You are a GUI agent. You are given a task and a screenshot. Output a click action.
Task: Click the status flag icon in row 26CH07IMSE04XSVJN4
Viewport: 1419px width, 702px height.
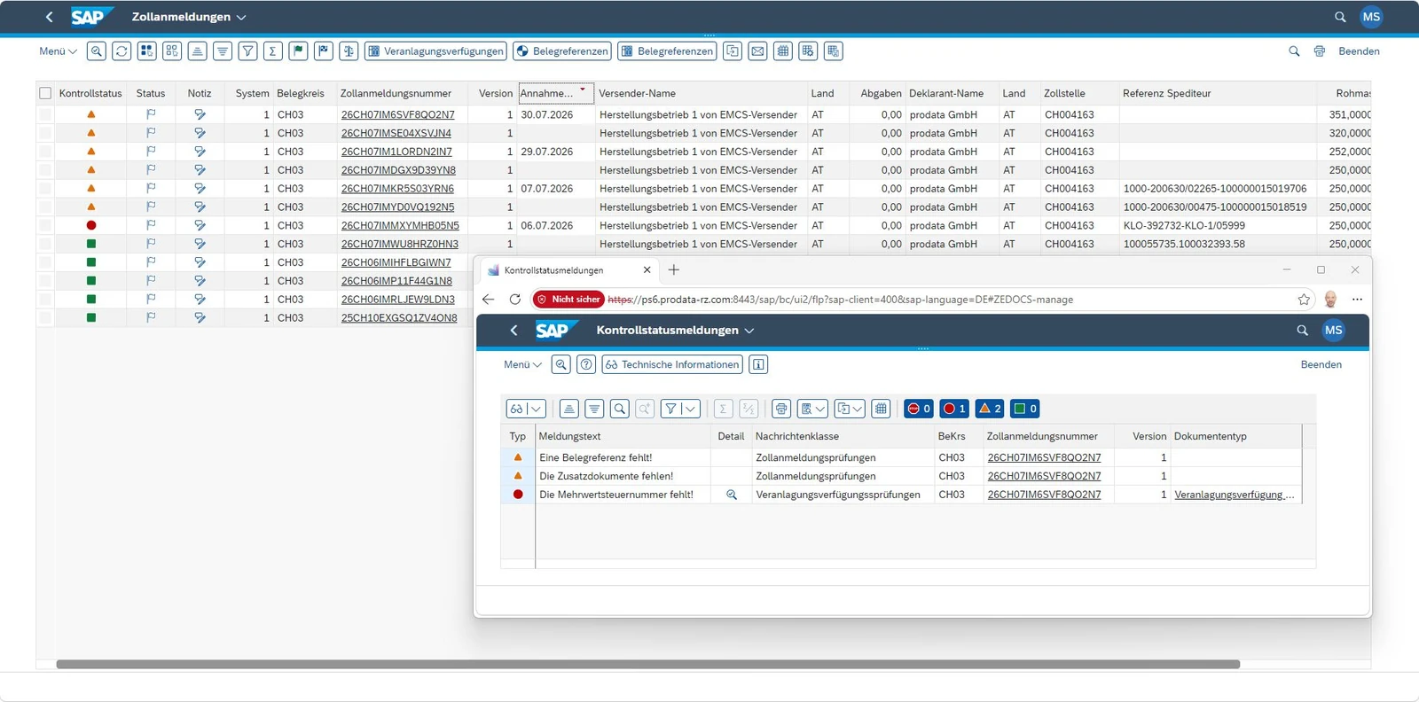pyautogui.click(x=151, y=133)
